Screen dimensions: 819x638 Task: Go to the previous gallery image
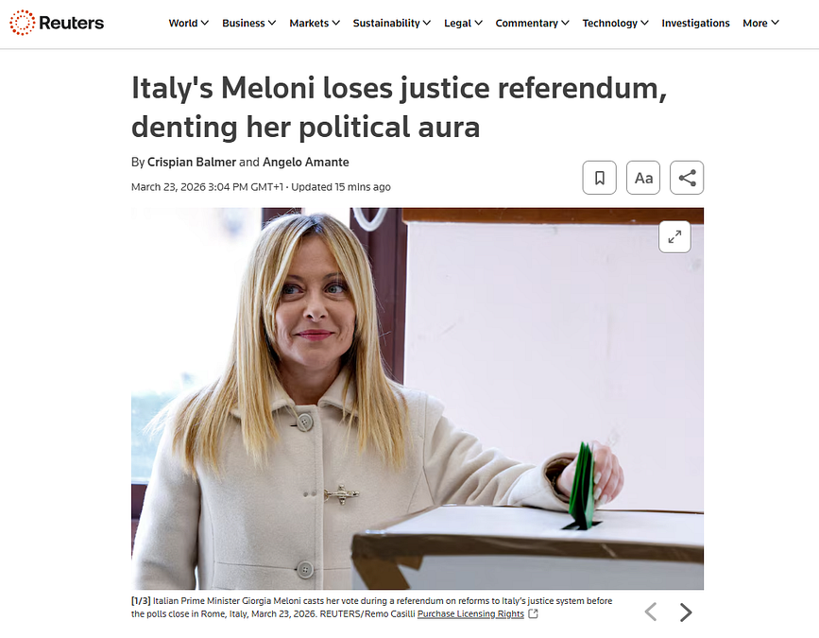pos(650,612)
